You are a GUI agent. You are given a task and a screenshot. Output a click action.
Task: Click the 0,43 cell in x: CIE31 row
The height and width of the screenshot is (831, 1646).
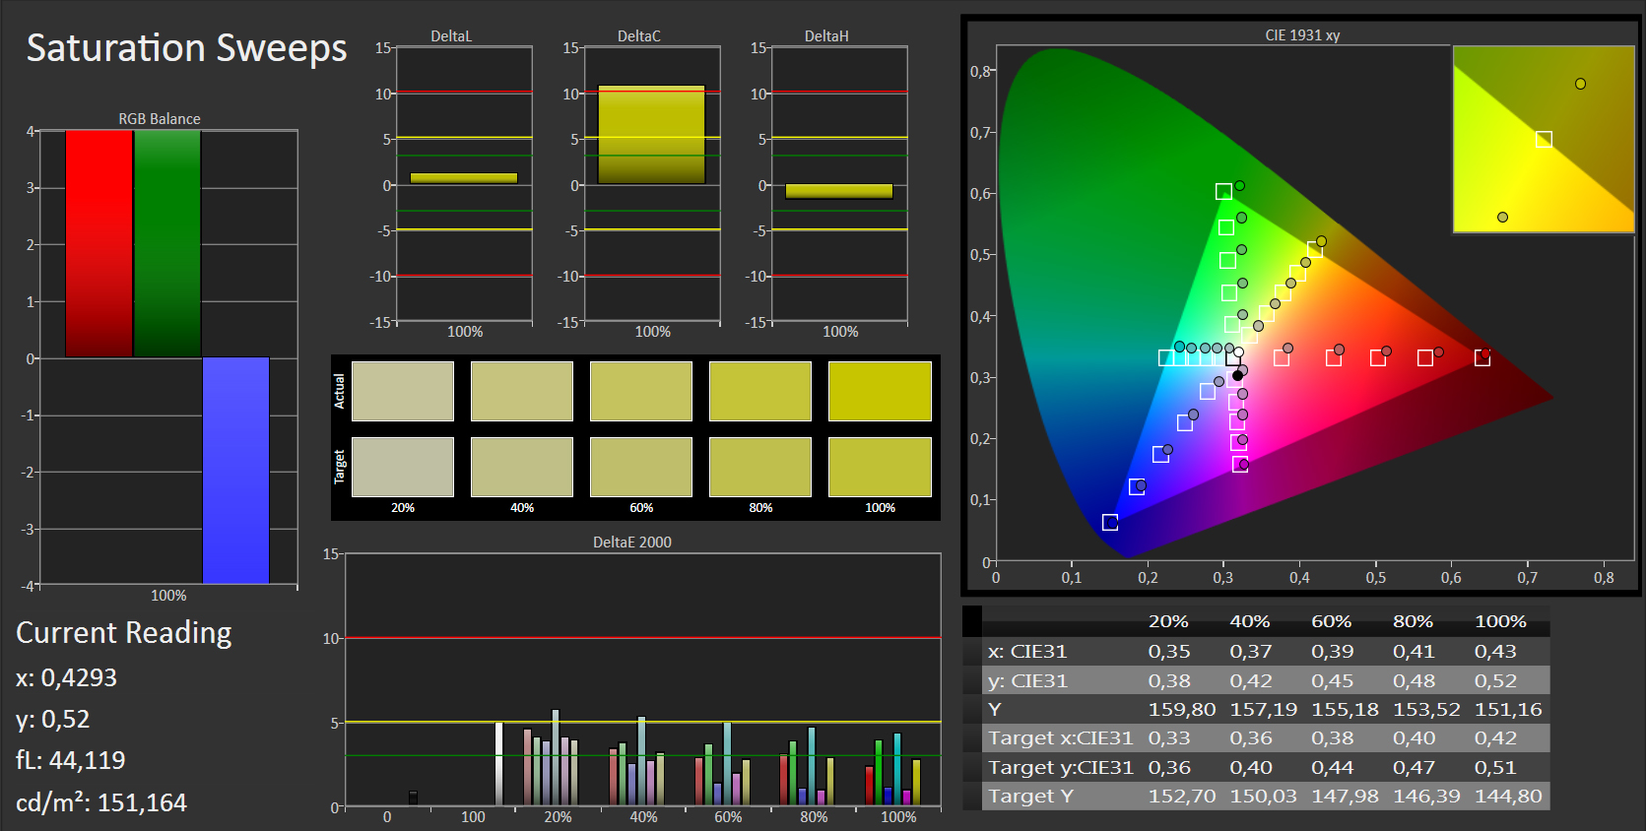pos(1495,651)
